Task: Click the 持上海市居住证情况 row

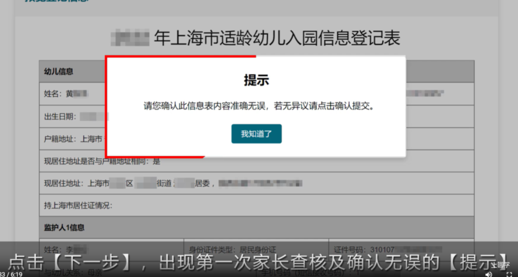Action: [x=256, y=205]
